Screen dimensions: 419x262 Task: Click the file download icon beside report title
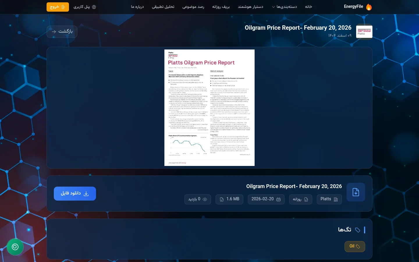click(356, 192)
